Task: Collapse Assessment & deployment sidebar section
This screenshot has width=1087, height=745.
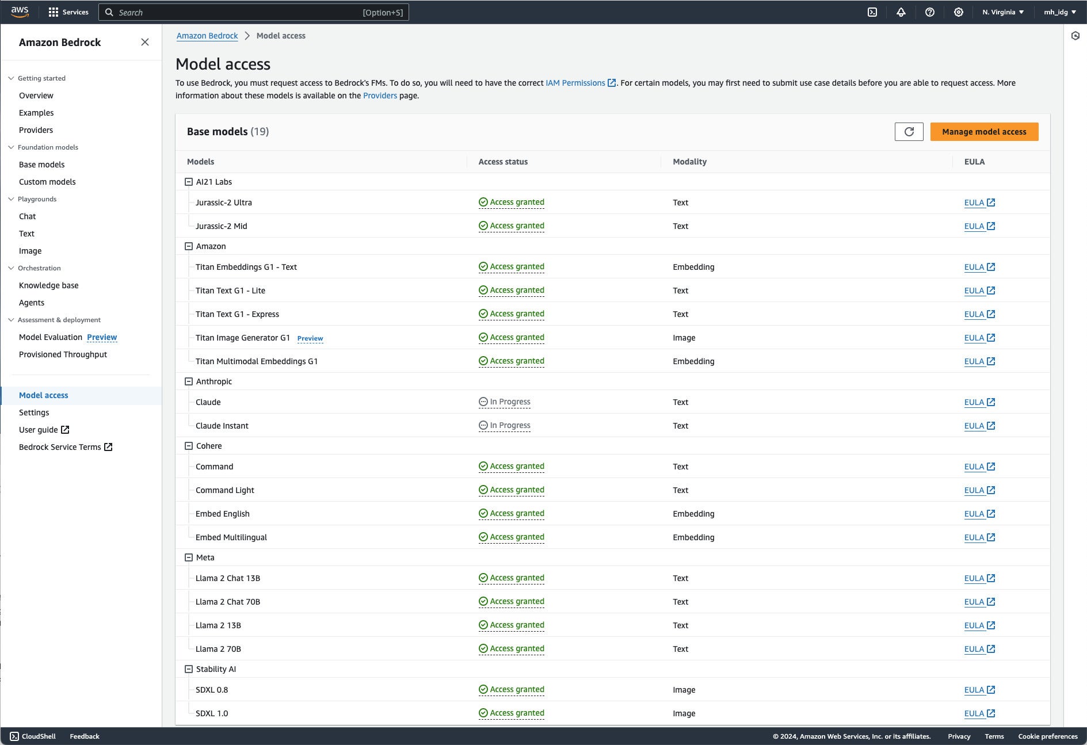Action: (x=11, y=320)
